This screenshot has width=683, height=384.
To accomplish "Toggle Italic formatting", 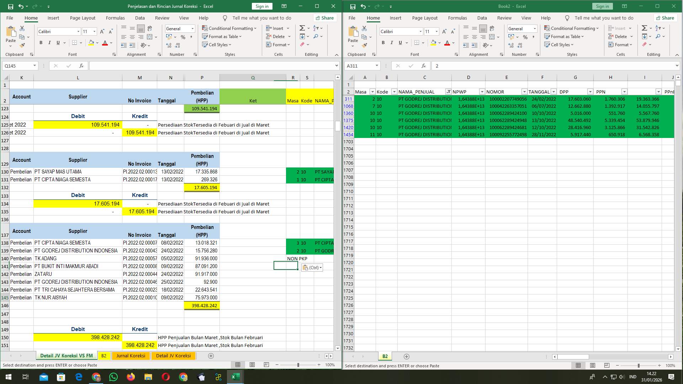I will [49, 42].
